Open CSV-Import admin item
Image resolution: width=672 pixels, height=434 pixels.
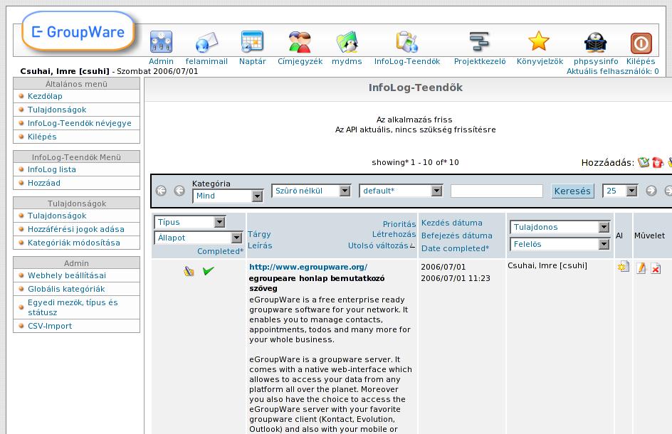point(50,326)
